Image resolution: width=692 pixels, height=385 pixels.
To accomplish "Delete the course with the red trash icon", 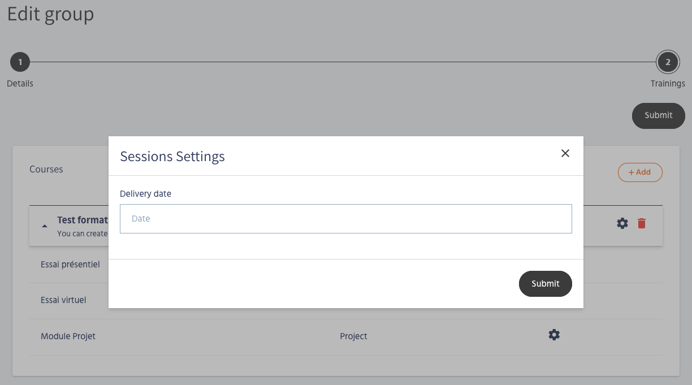I will click(x=641, y=223).
